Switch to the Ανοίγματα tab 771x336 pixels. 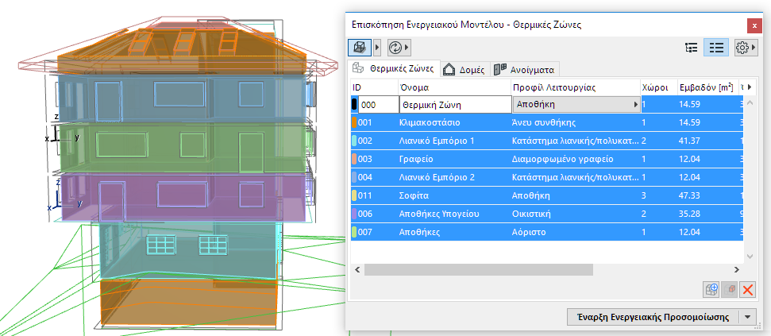[525, 69]
